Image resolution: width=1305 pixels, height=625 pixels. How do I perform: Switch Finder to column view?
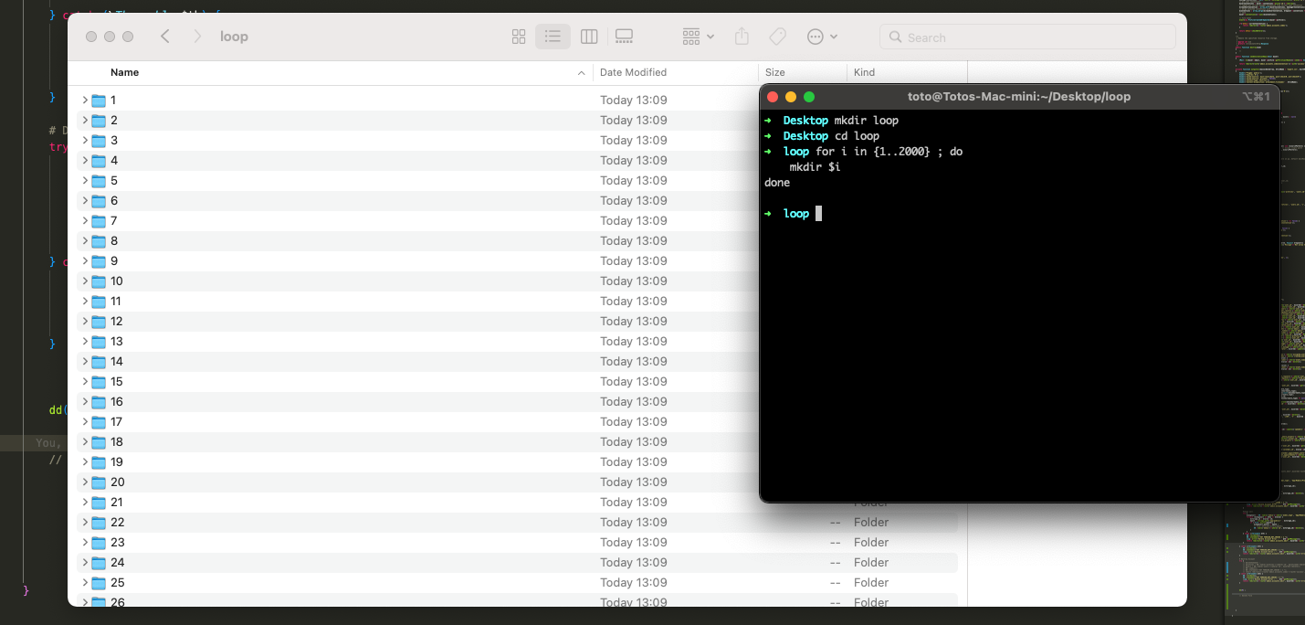coord(589,37)
